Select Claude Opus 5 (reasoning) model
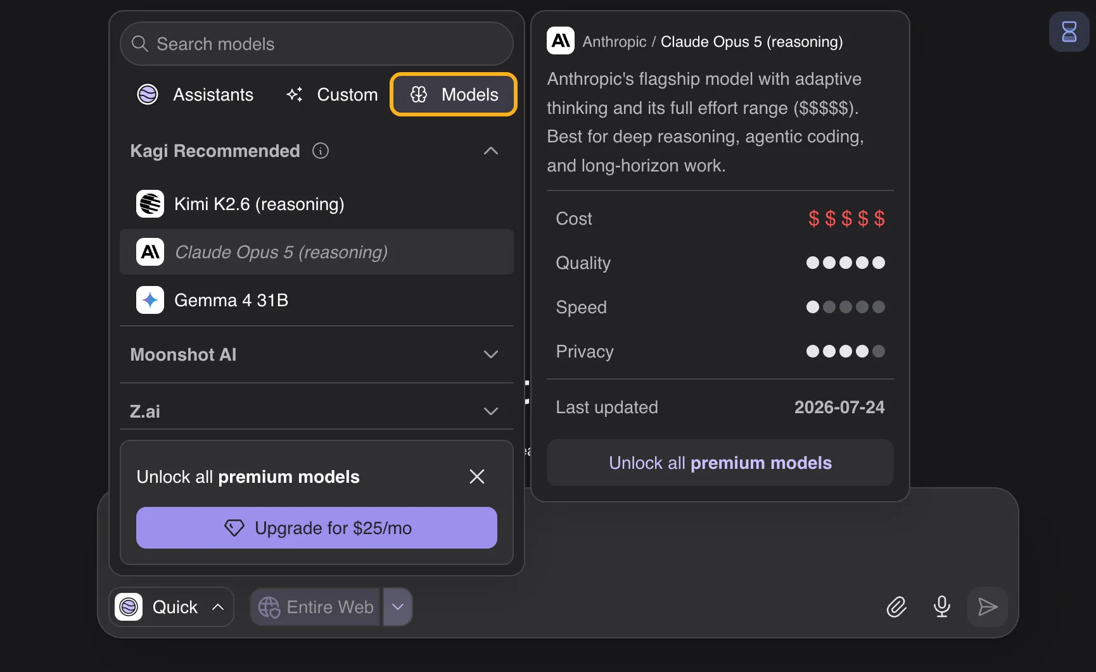The height and width of the screenshot is (672, 1096). click(317, 252)
